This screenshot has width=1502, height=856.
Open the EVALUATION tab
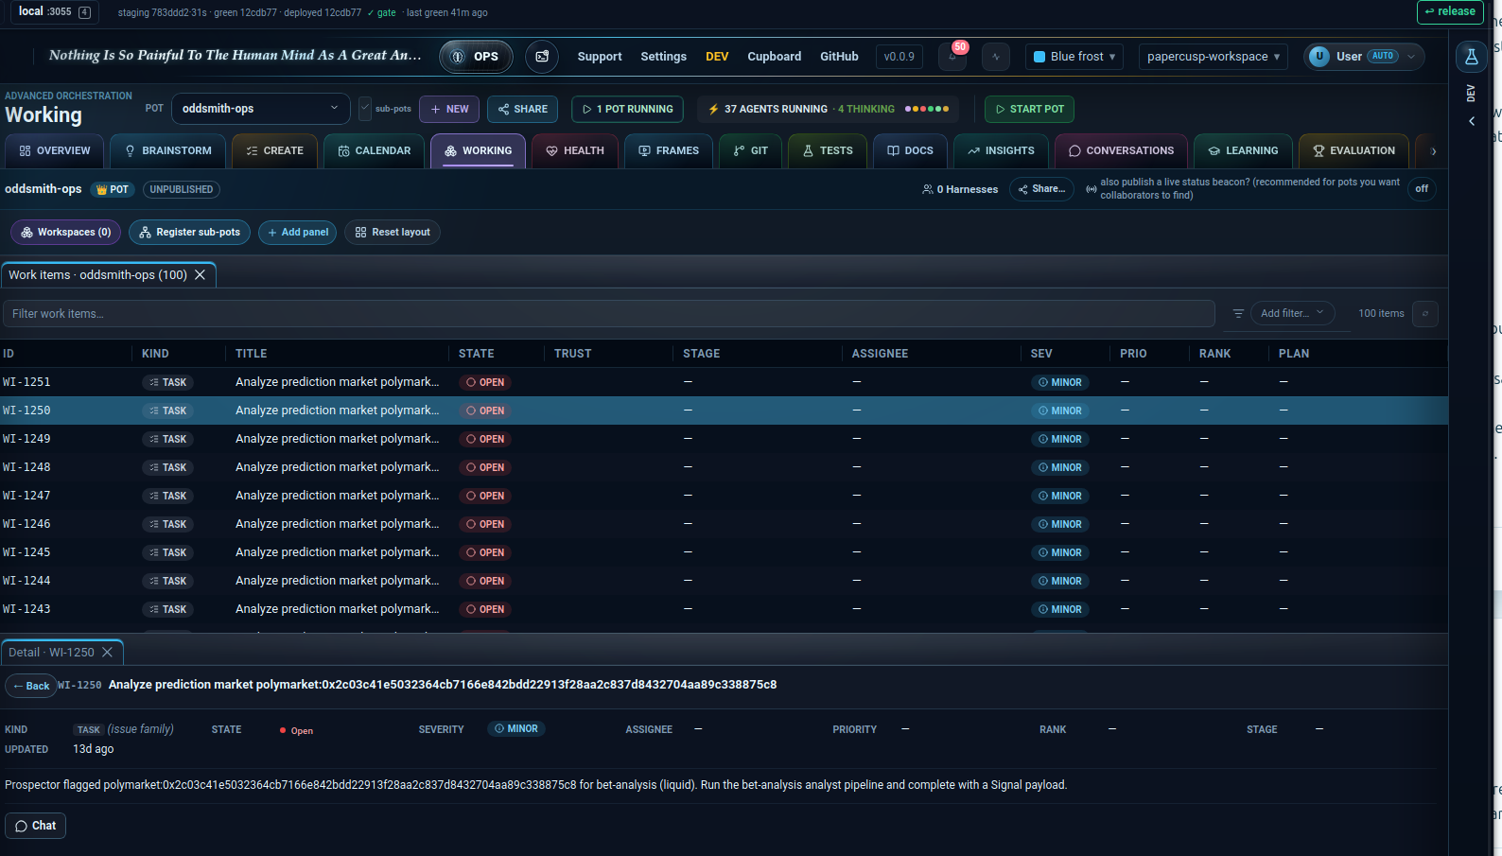pyautogui.click(x=1354, y=151)
